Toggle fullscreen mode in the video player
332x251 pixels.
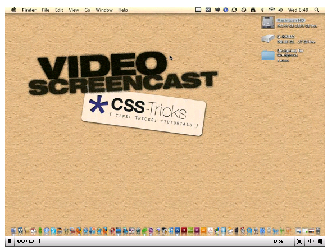[x=299, y=241]
